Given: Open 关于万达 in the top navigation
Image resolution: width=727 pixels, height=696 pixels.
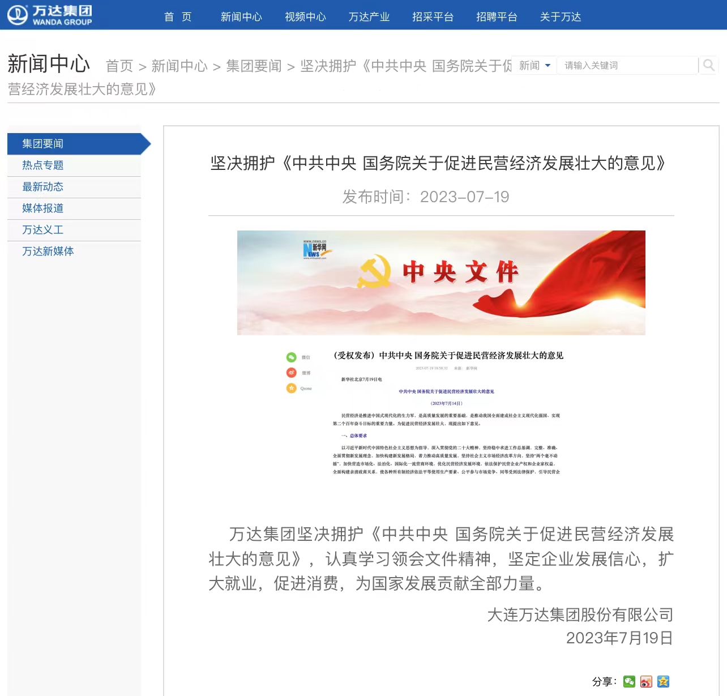Looking at the screenshot, I should (561, 17).
